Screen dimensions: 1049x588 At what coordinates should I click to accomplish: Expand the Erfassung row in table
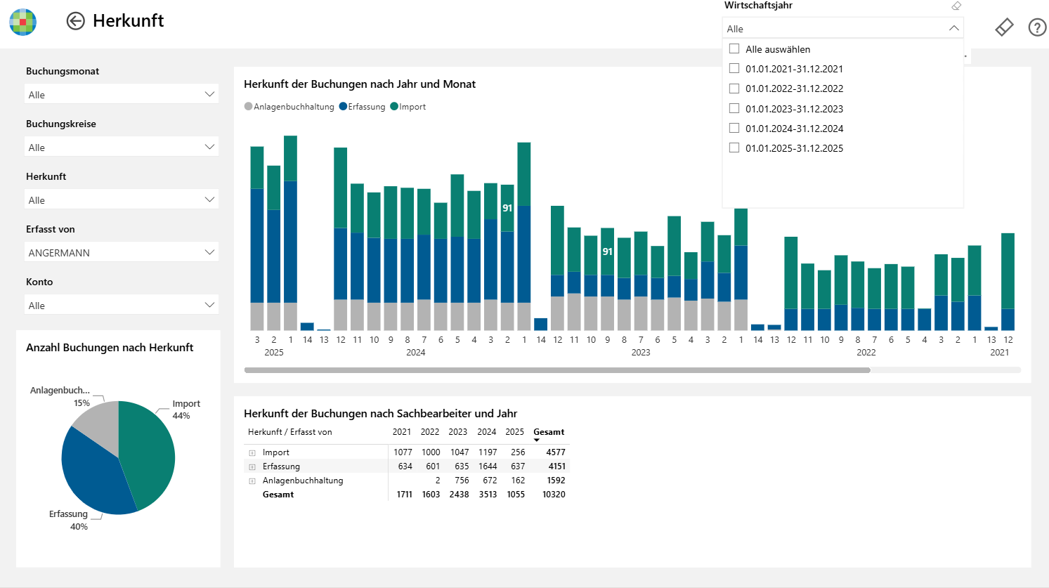tap(252, 467)
